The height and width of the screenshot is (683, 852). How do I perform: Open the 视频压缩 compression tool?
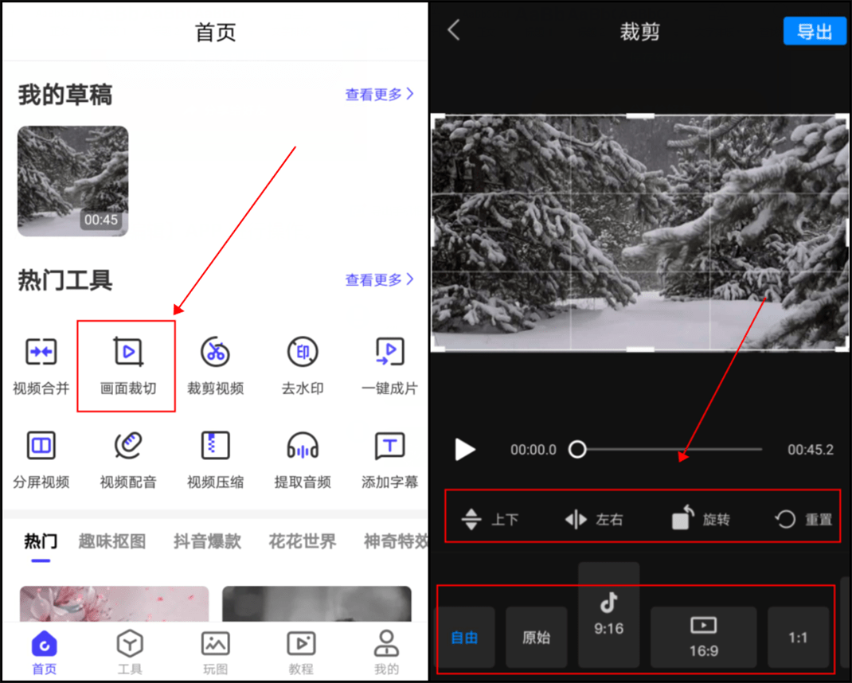click(215, 460)
